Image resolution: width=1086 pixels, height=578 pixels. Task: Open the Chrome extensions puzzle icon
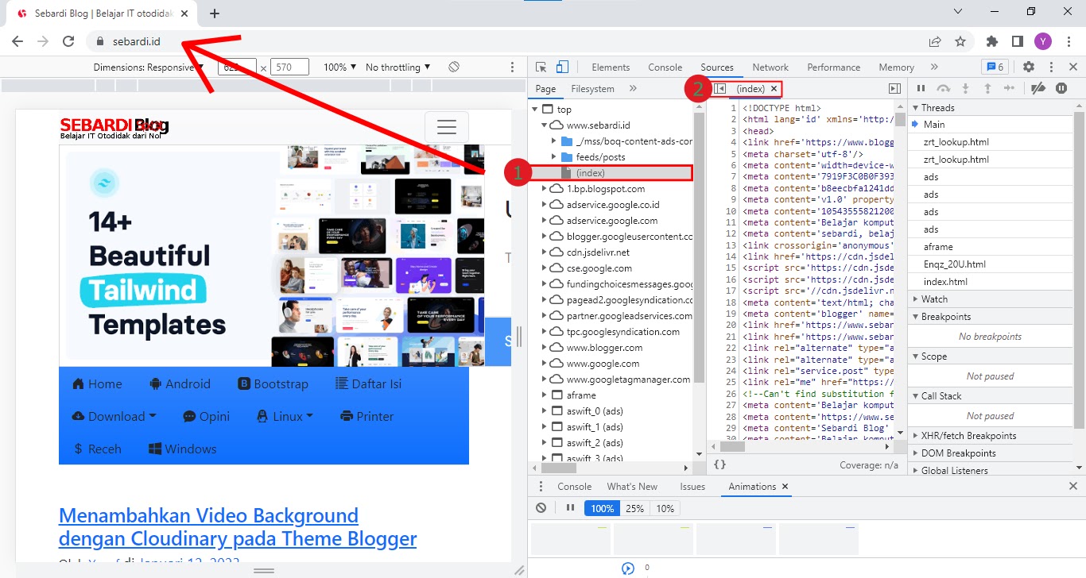pos(991,41)
